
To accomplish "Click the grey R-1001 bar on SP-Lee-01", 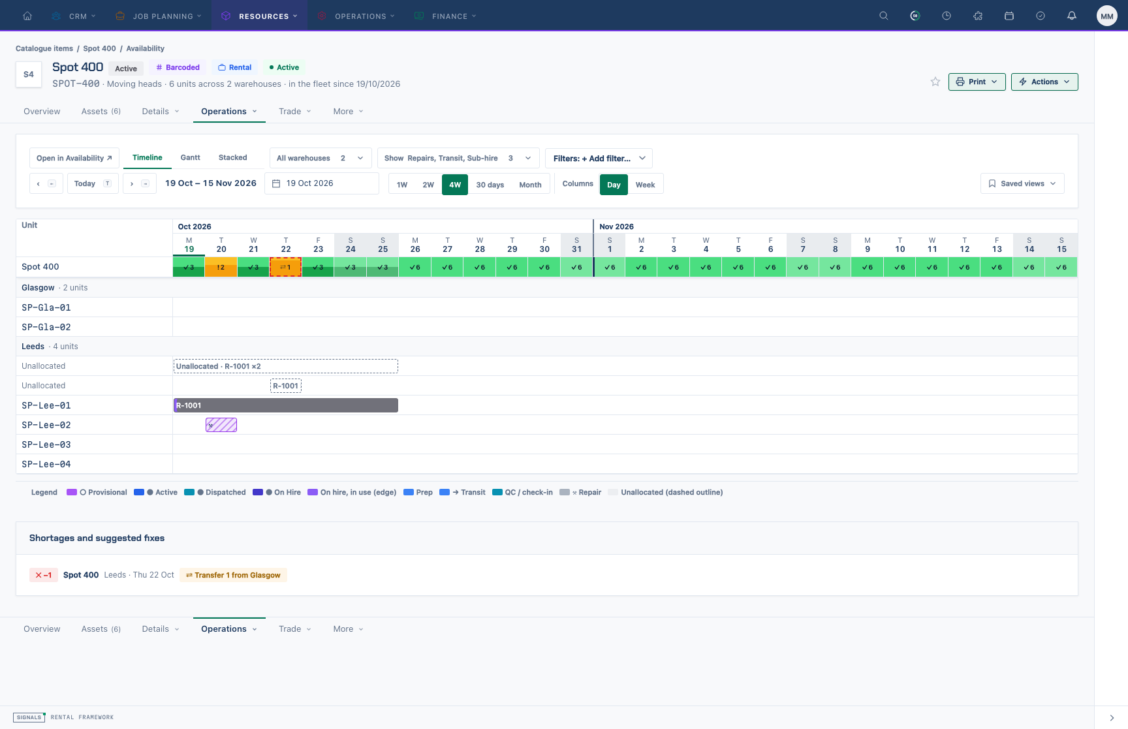I will [286, 405].
